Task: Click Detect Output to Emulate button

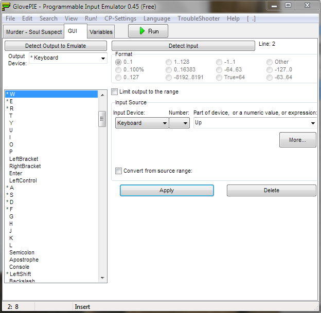Action: tap(56, 46)
